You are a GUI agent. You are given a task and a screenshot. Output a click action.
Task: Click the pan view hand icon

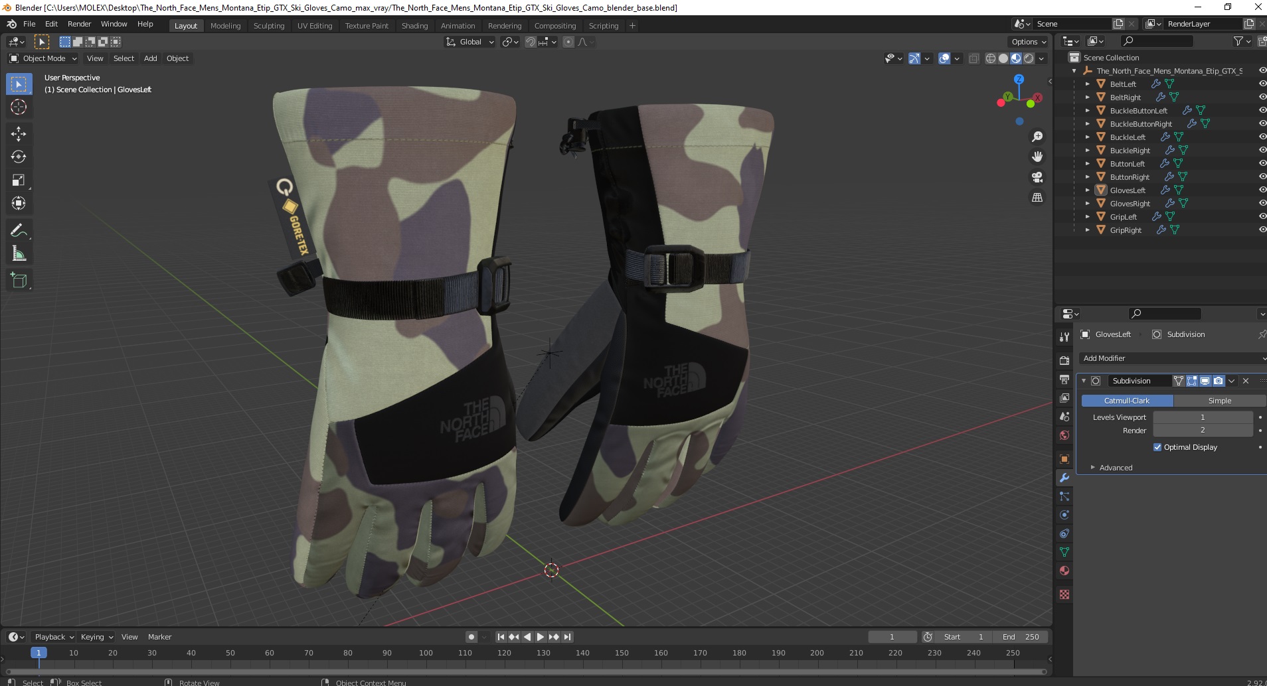1037,157
